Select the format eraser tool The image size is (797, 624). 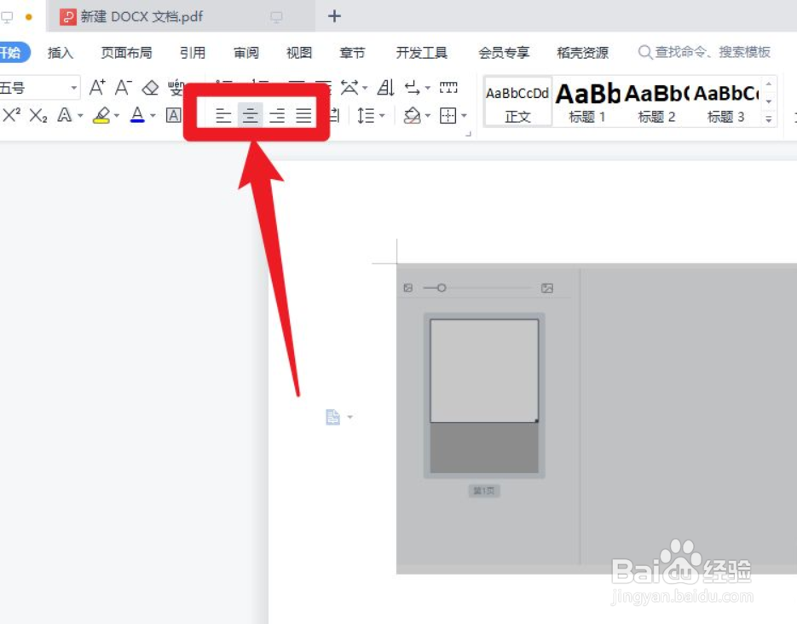151,86
